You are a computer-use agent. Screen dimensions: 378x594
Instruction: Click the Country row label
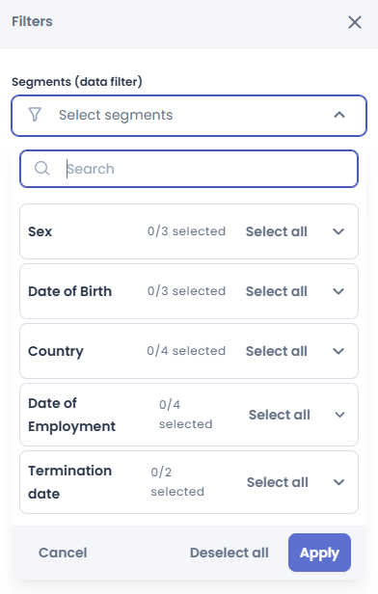(x=56, y=351)
